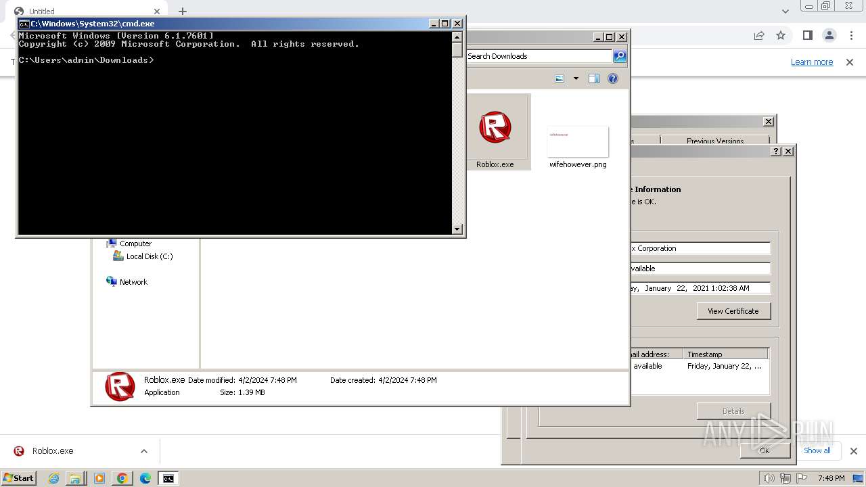Click Learn more link in infobar

point(812,62)
